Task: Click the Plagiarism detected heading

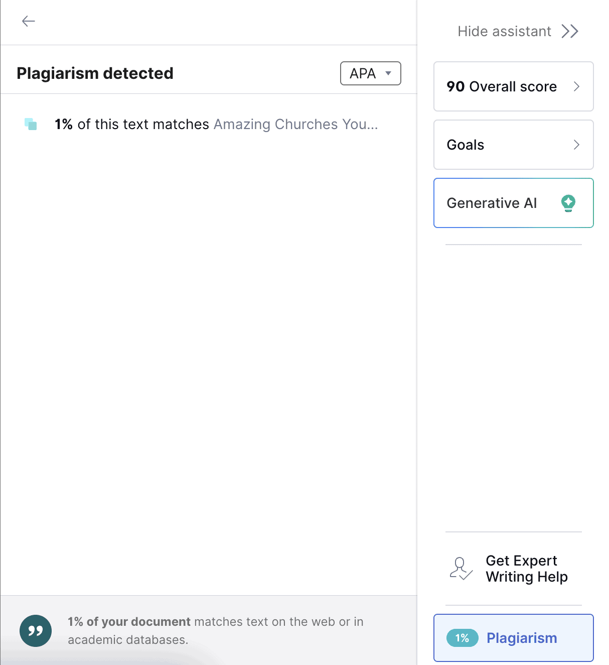Action: 95,73
